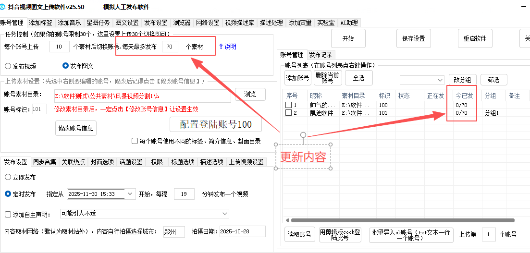This screenshot has width=530, height=253.
Task: Click the app logo icon in title bar
Action: (x=3, y=7)
